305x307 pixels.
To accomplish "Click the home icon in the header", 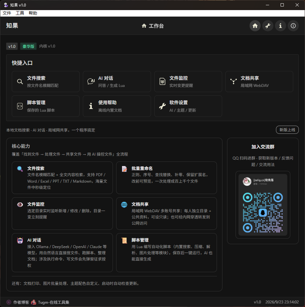I will click(255, 26).
